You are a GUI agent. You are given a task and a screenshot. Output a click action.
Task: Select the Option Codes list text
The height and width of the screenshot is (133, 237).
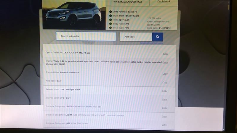(x=75, y=53)
